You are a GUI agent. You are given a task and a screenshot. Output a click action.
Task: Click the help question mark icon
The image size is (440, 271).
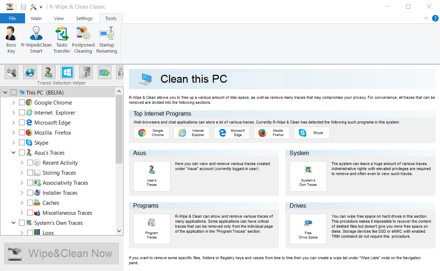[435, 18]
